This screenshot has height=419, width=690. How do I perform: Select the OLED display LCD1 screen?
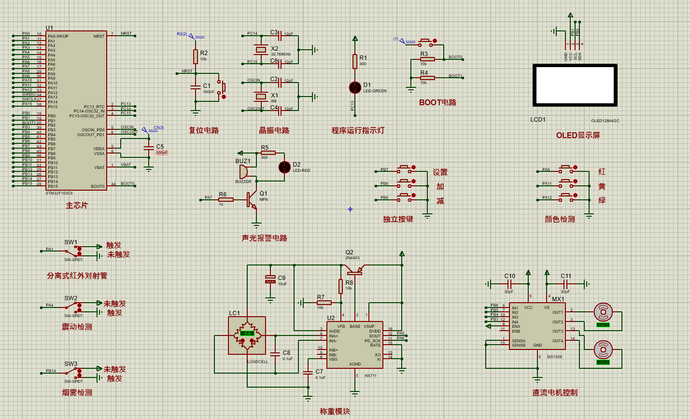tap(575, 85)
